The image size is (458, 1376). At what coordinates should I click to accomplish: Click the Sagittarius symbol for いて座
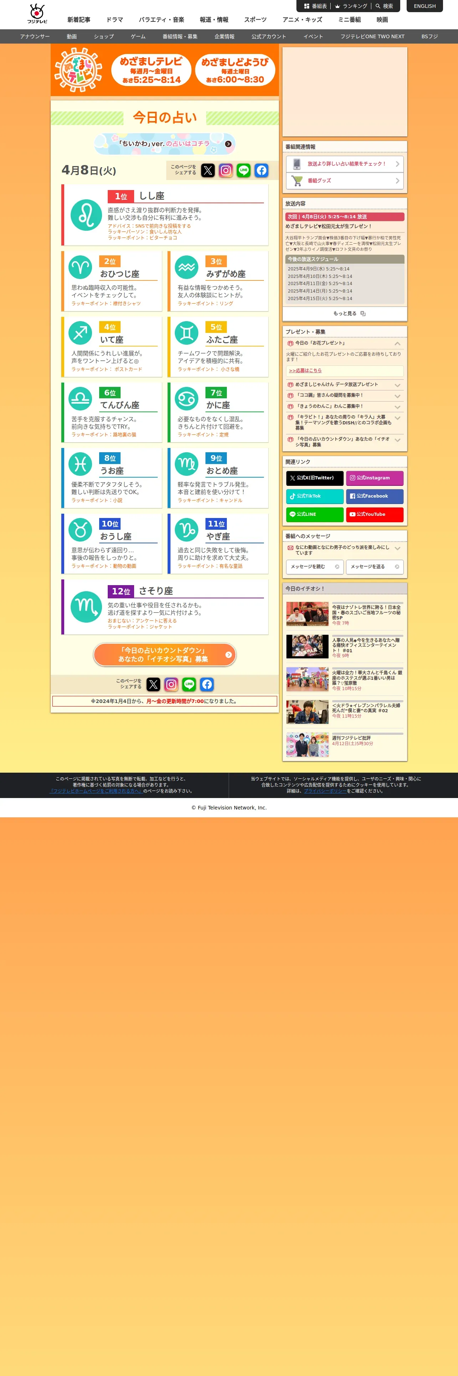click(x=81, y=333)
